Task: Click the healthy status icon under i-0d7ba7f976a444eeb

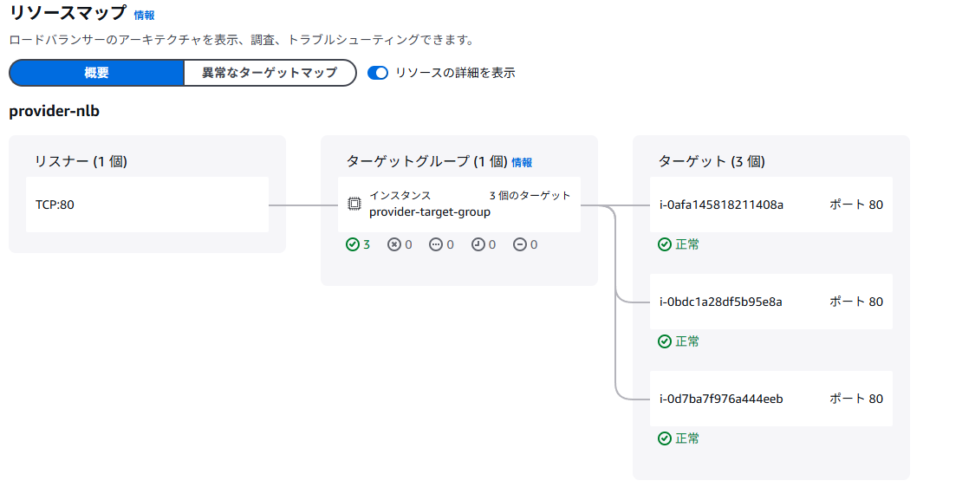Action: (665, 438)
